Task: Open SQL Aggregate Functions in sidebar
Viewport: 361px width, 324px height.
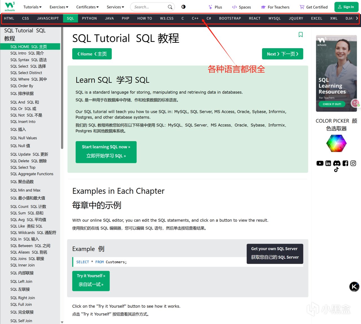Action: point(32,174)
